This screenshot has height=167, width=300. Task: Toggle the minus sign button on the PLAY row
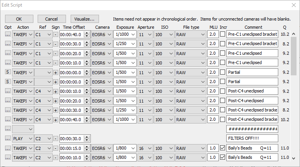click(x=55, y=138)
